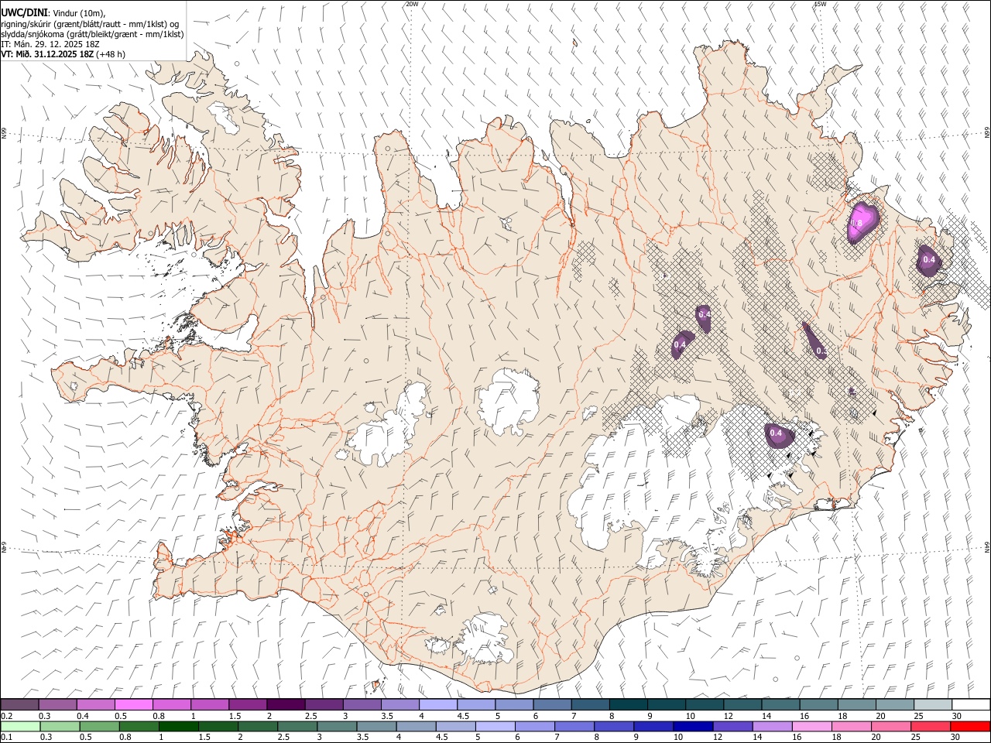
Task: Click the 15W longitude label
Action: tap(820, 4)
